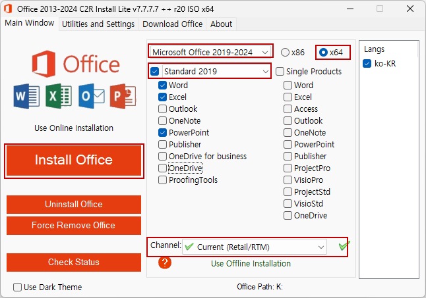Viewport: 426px width, 298px height.
Task: Toggle the suite checkbox beside Standard 2019
Action: pyautogui.click(x=154, y=72)
